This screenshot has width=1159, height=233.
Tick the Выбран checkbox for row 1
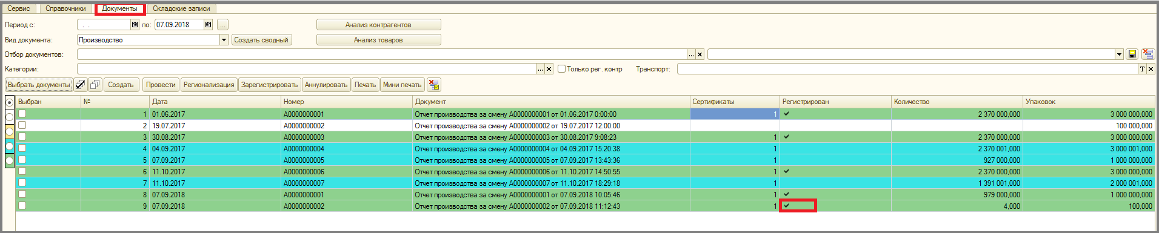22,114
